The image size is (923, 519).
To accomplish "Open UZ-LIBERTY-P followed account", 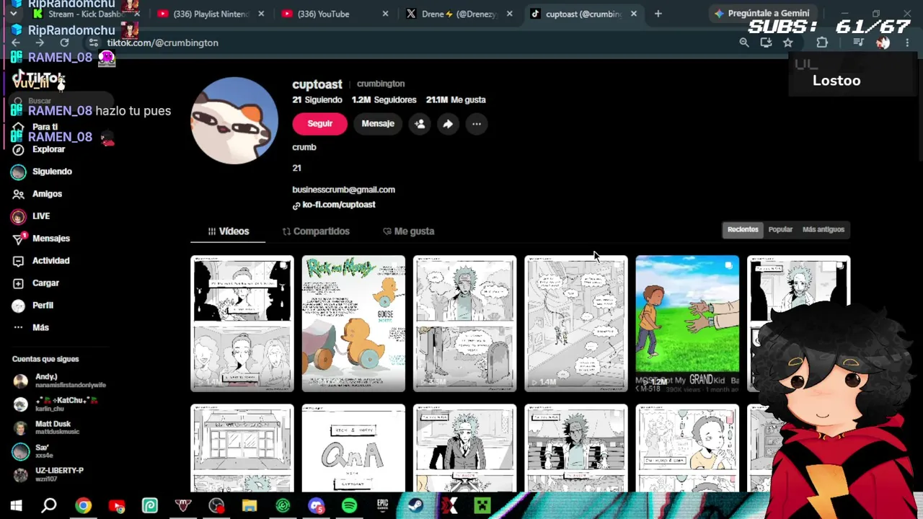I will coord(49,474).
